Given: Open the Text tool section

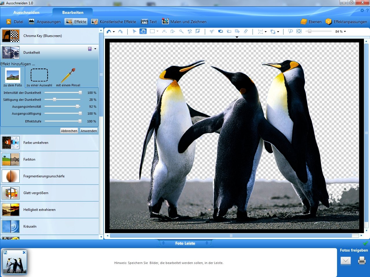Looking at the screenshot, I should (x=149, y=22).
